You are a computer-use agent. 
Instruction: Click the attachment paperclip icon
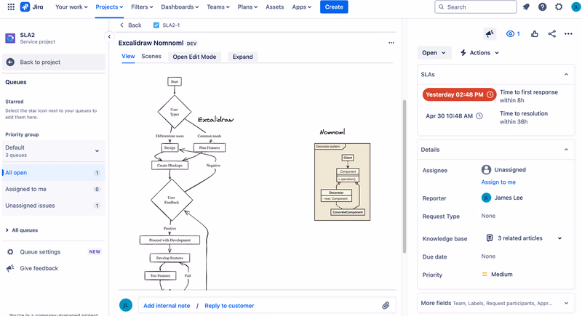[x=386, y=306]
